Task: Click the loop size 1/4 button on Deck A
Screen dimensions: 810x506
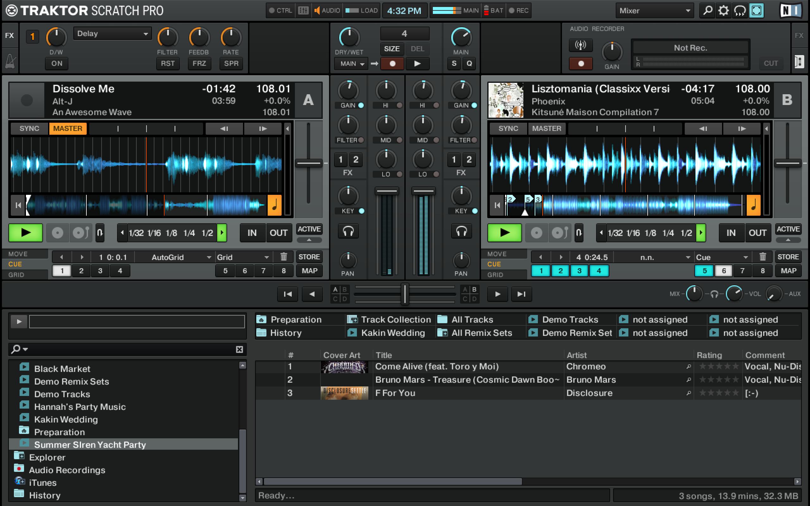Action: (x=185, y=232)
